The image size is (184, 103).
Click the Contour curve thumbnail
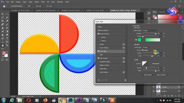click(x=144, y=64)
